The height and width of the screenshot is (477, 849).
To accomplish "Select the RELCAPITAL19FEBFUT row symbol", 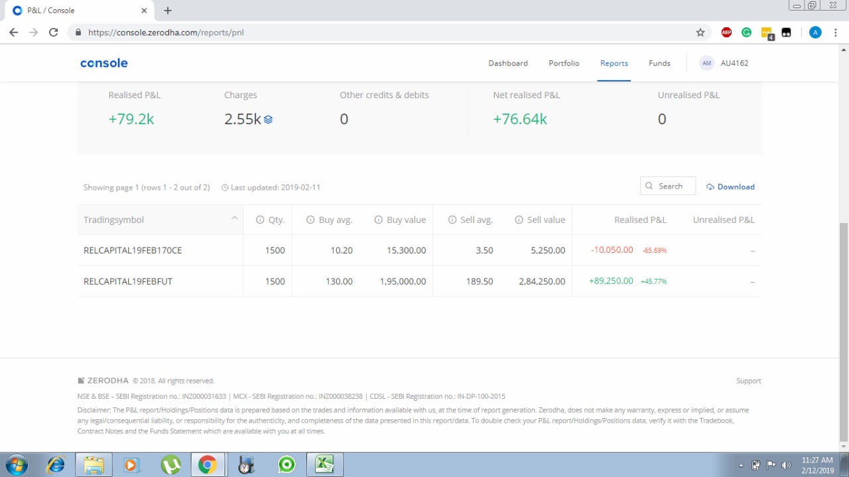I will (128, 281).
